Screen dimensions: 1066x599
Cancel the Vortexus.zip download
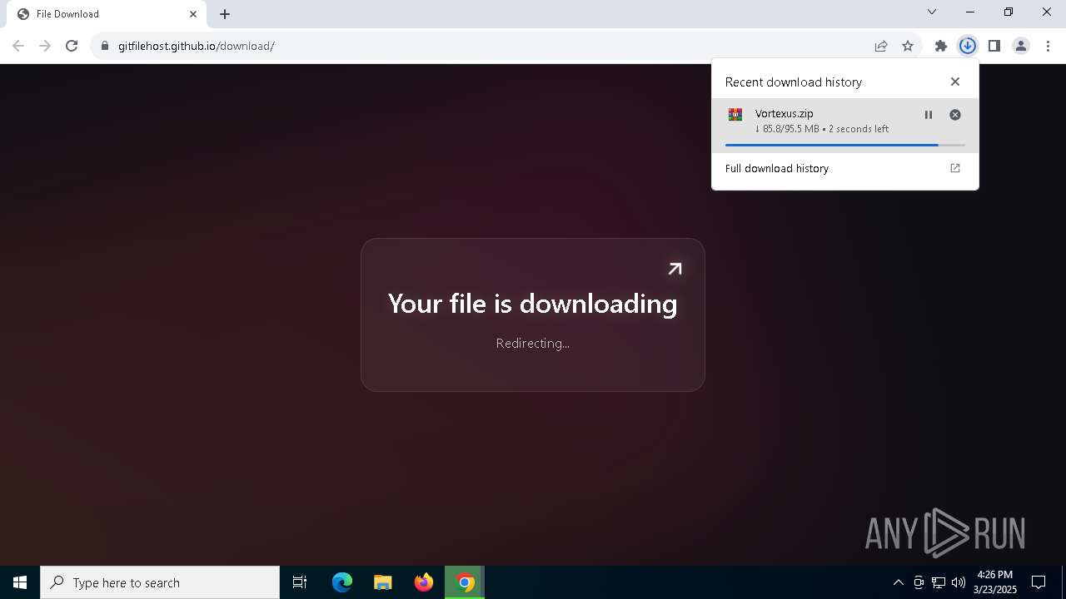point(955,115)
